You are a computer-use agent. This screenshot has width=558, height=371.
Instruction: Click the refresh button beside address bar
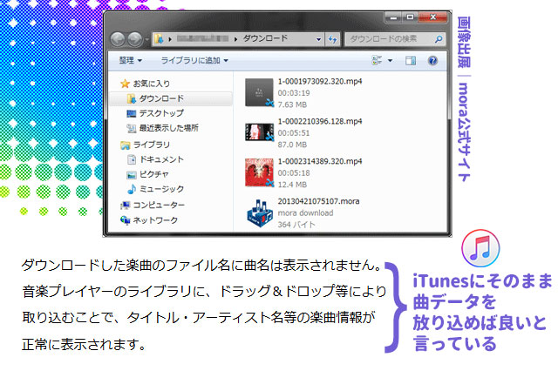[x=332, y=39]
